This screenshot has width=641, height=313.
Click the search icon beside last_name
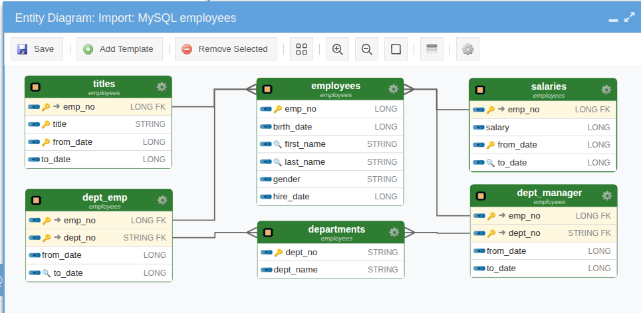[x=277, y=162]
